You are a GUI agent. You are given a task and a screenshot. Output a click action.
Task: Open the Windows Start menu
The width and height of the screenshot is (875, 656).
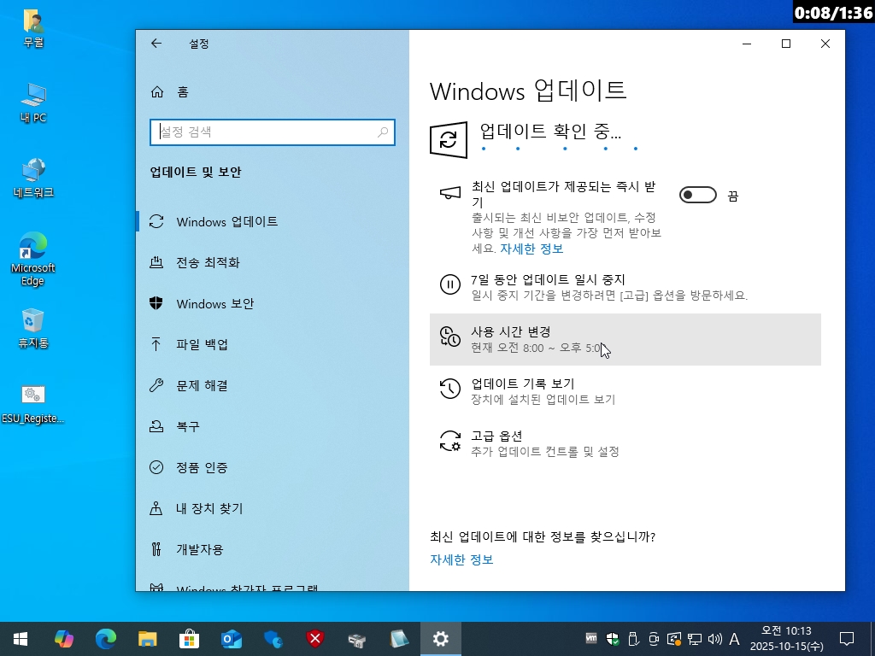coord(21,639)
